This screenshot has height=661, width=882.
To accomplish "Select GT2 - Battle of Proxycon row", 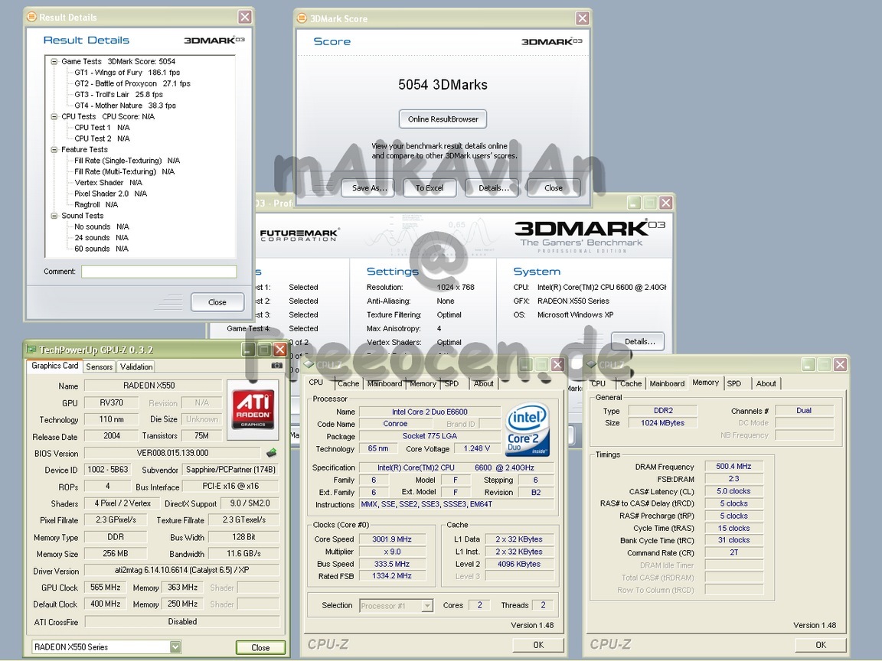I will [132, 83].
